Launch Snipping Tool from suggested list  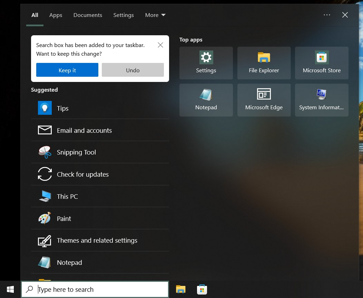(x=100, y=152)
